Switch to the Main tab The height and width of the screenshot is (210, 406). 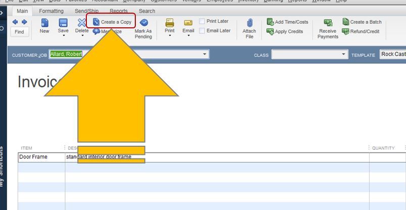click(22, 11)
